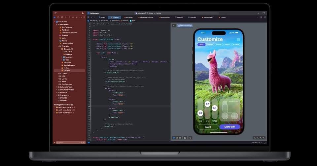The height and width of the screenshot is (166, 317).
Task: Toggle the inspector panel icon
Action: click(x=264, y=13)
